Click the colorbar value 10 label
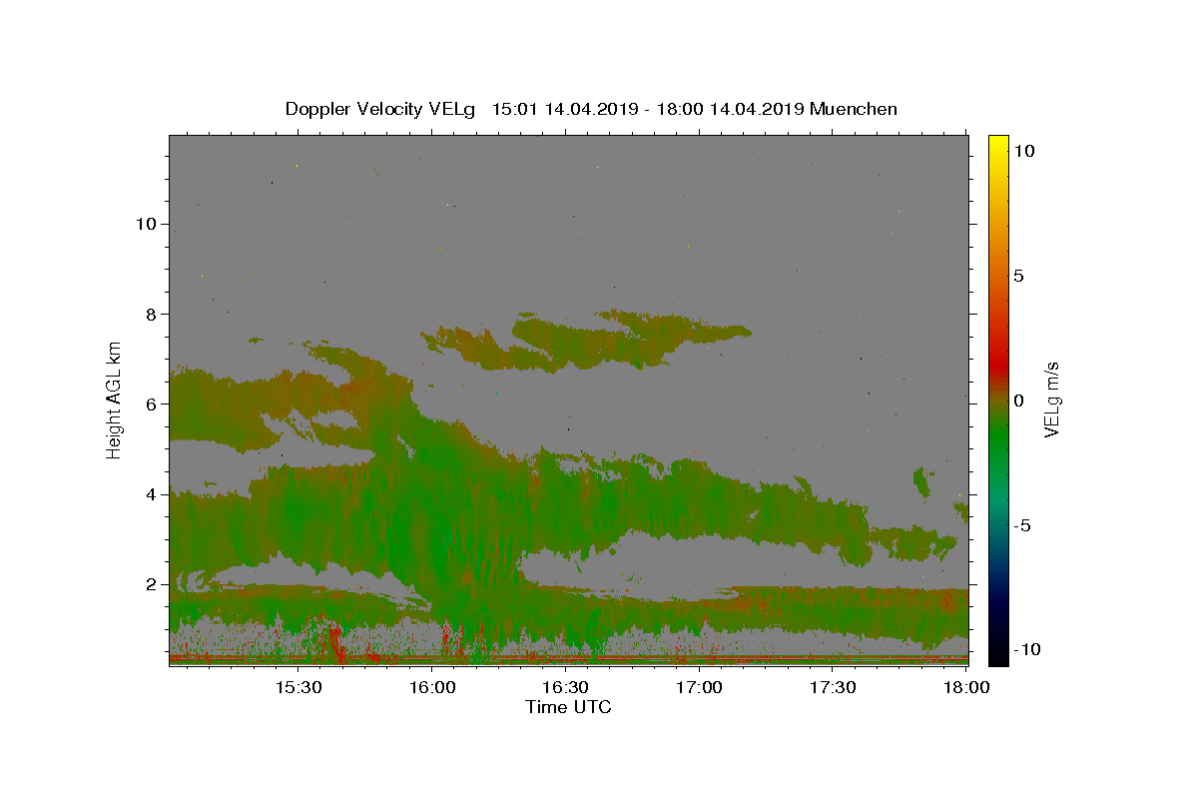The height and width of the screenshot is (799, 1198). (x=1023, y=151)
